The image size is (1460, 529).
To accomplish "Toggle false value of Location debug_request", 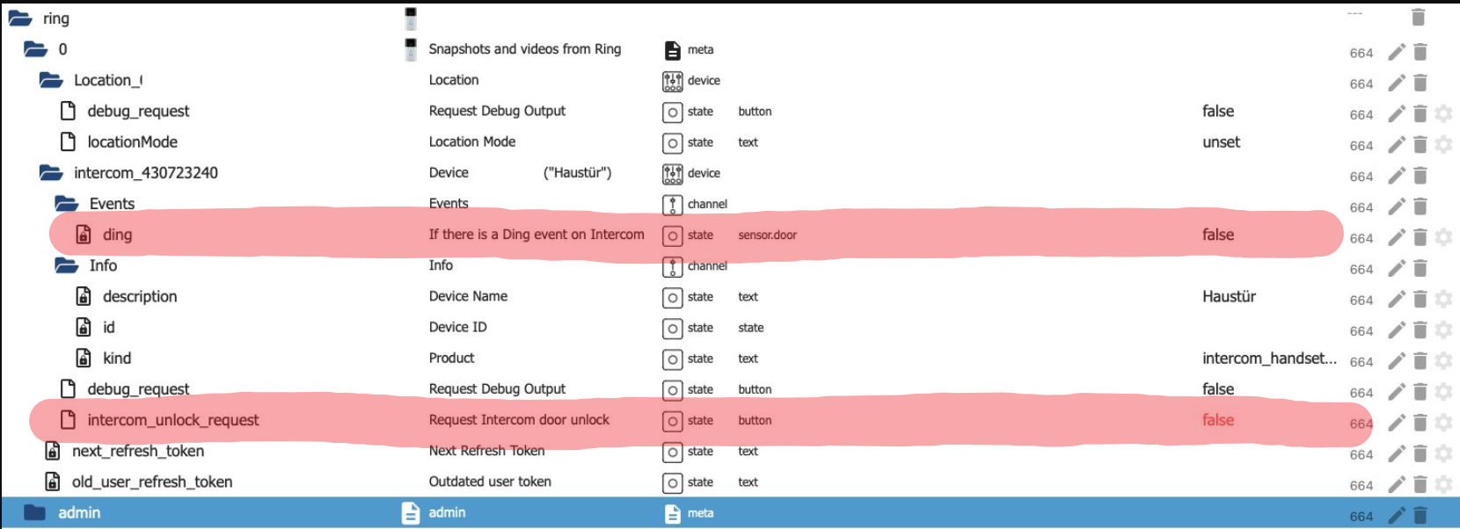I will (x=1218, y=111).
